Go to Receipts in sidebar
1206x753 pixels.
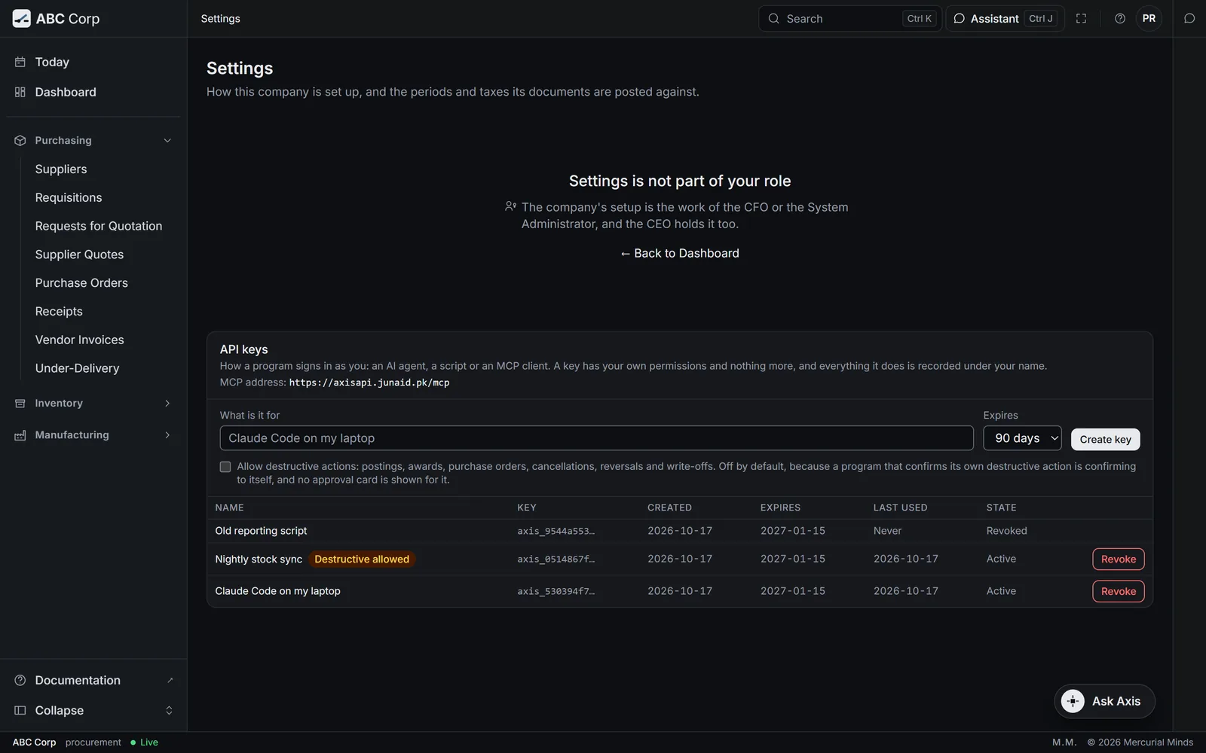[59, 312]
